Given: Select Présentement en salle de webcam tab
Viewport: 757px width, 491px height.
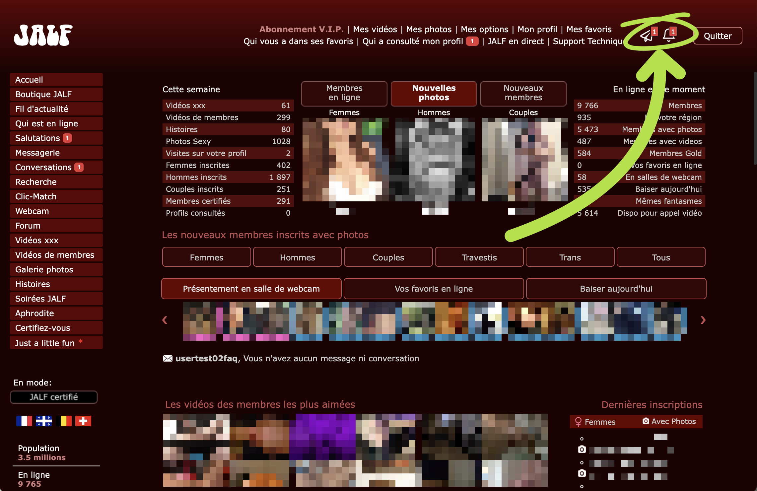Looking at the screenshot, I should pyautogui.click(x=251, y=289).
